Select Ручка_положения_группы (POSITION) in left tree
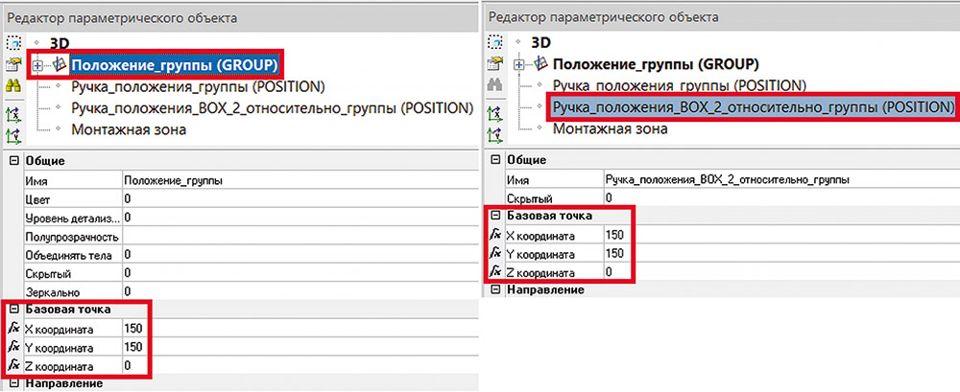The image size is (960, 392). point(198,86)
